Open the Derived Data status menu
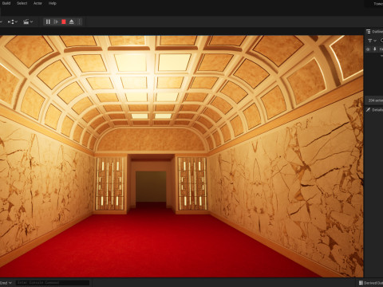383x287 pixels. [371, 283]
